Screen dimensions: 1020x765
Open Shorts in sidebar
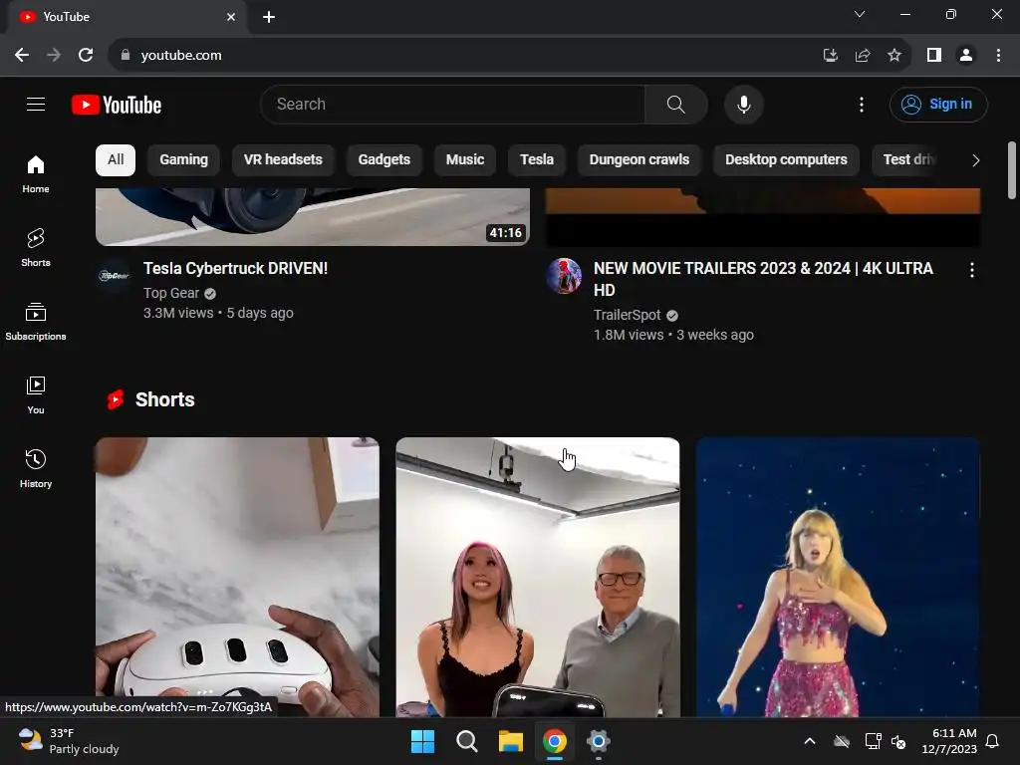click(36, 247)
